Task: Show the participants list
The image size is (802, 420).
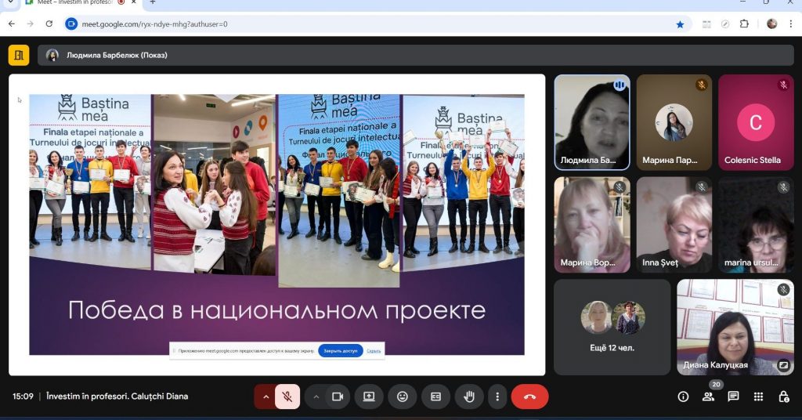Action: pos(708,396)
